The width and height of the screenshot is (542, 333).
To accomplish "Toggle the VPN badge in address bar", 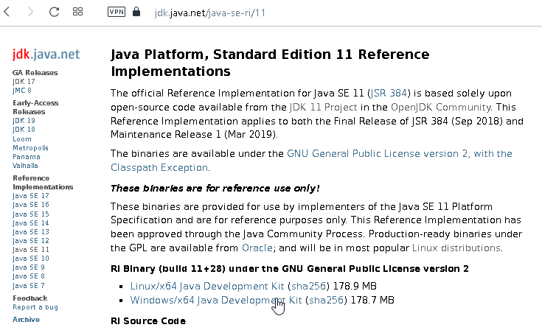I will pyautogui.click(x=117, y=12).
